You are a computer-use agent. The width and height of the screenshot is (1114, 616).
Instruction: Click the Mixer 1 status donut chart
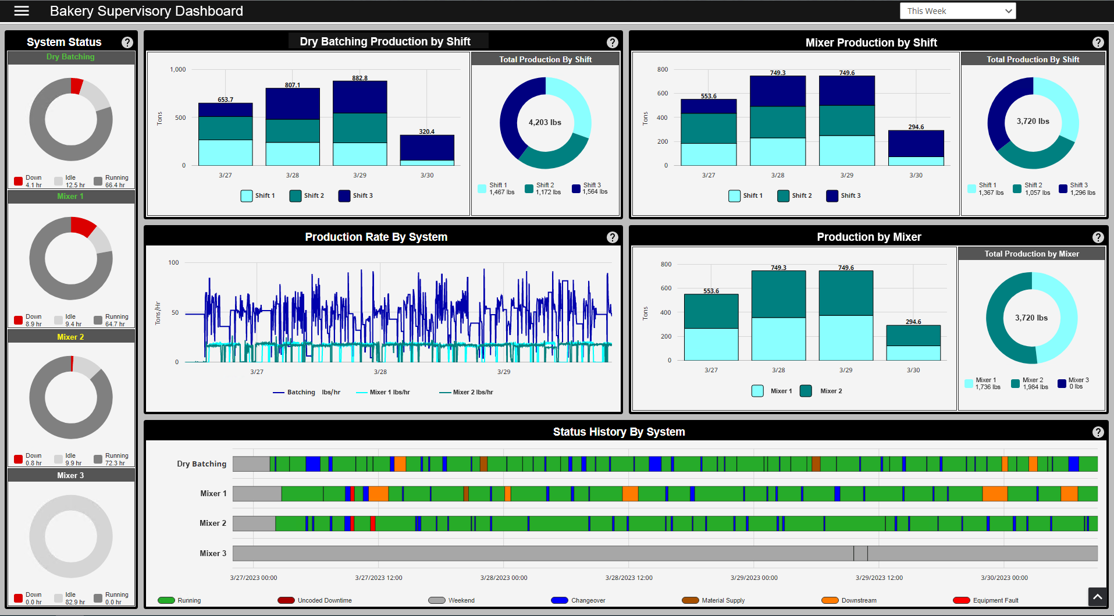(71, 258)
